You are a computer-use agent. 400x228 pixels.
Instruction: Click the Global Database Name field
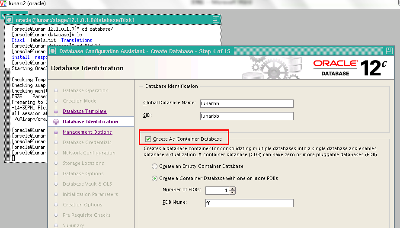pyautogui.click(x=246, y=103)
